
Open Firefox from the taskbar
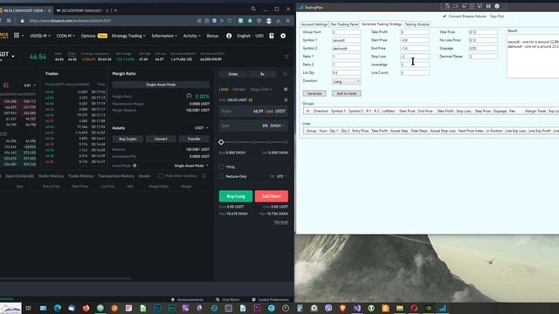point(86,308)
